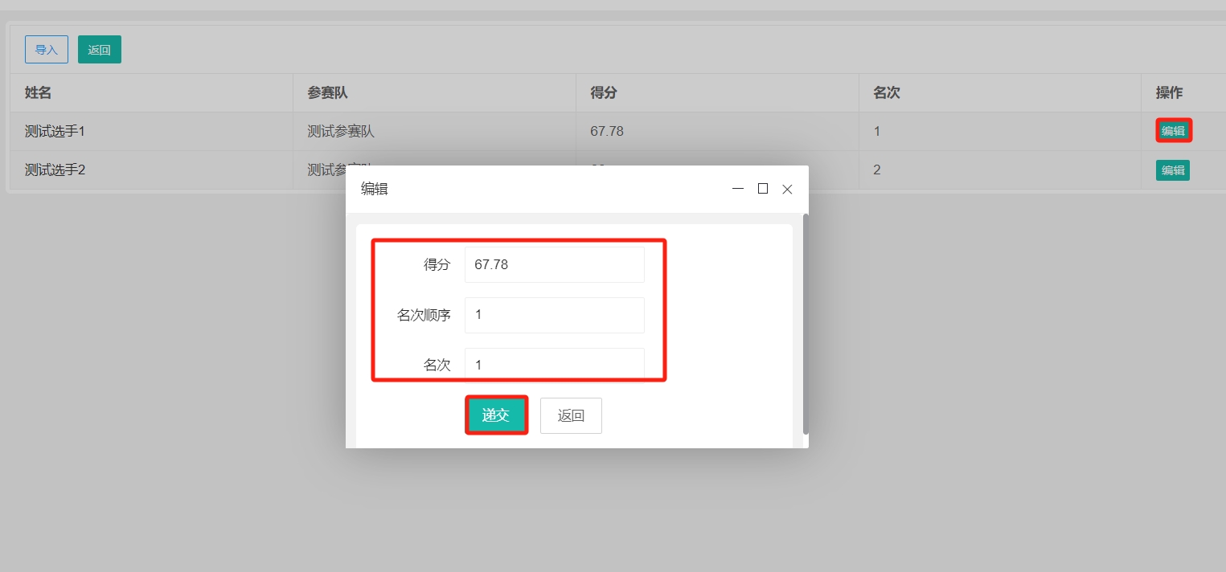Open 编辑 for 测试选手1 row
The height and width of the screenshot is (572, 1226).
coord(1173,131)
